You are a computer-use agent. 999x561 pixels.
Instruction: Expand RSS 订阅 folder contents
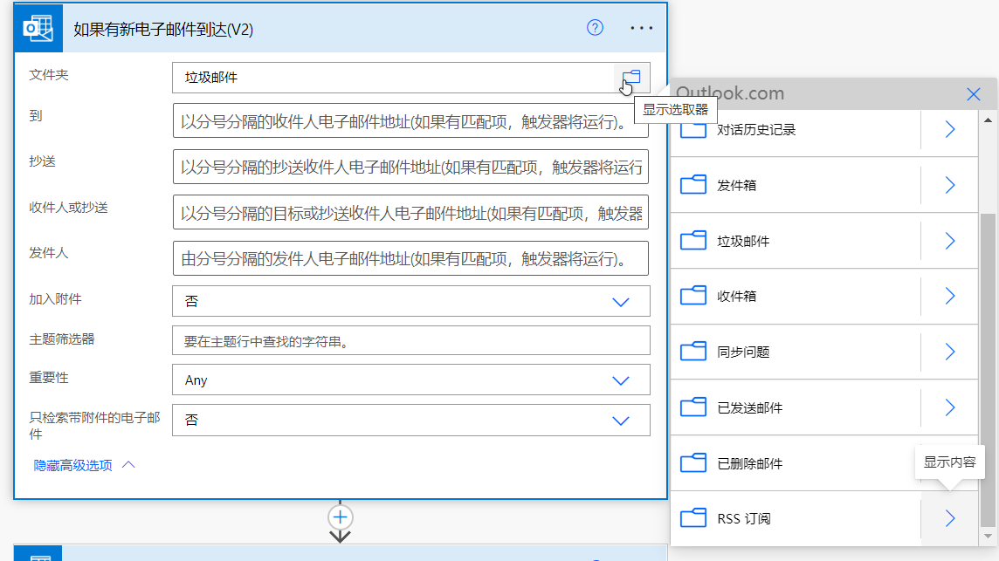pos(949,518)
